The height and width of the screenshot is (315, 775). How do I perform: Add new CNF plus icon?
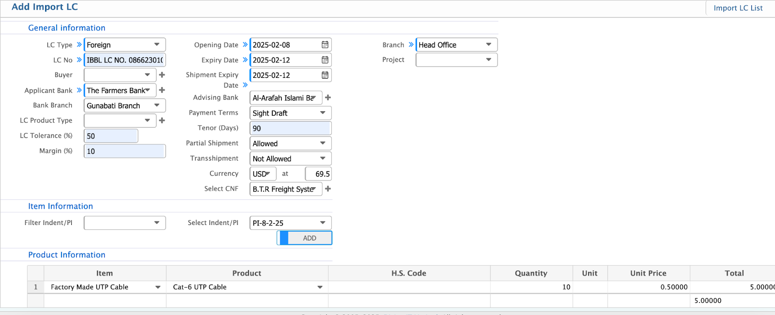(x=328, y=189)
